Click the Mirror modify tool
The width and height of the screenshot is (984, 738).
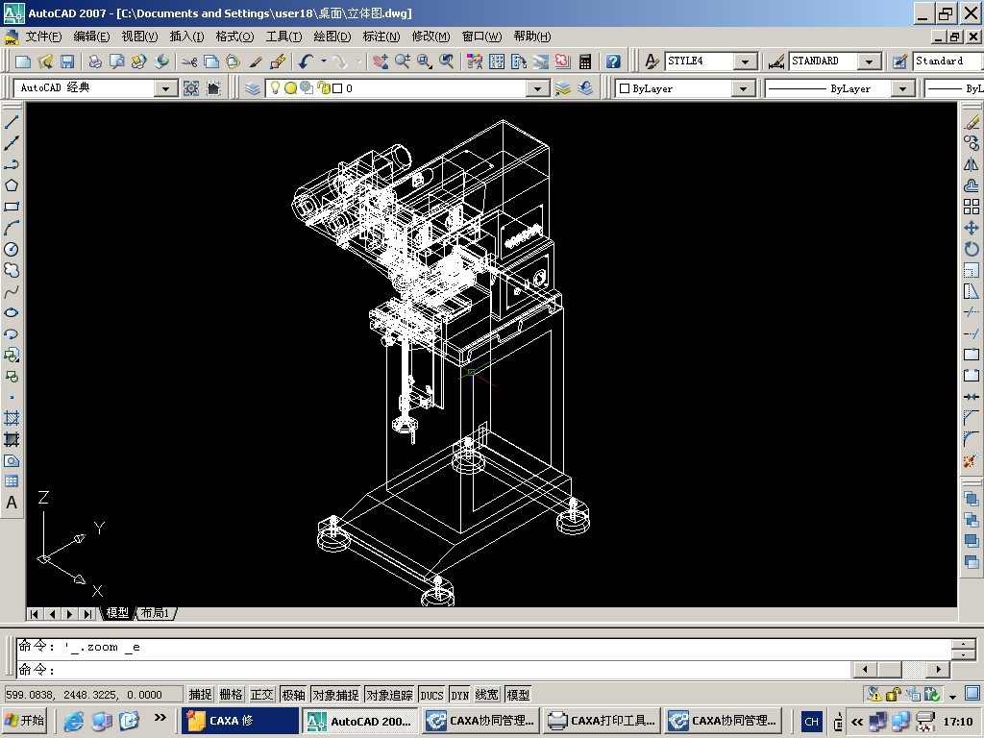coord(971,164)
